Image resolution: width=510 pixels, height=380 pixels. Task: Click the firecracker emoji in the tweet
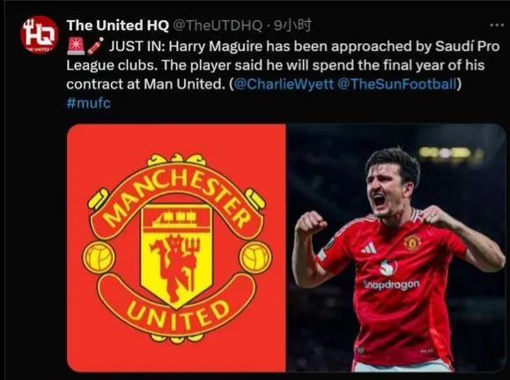pos(96,46)
